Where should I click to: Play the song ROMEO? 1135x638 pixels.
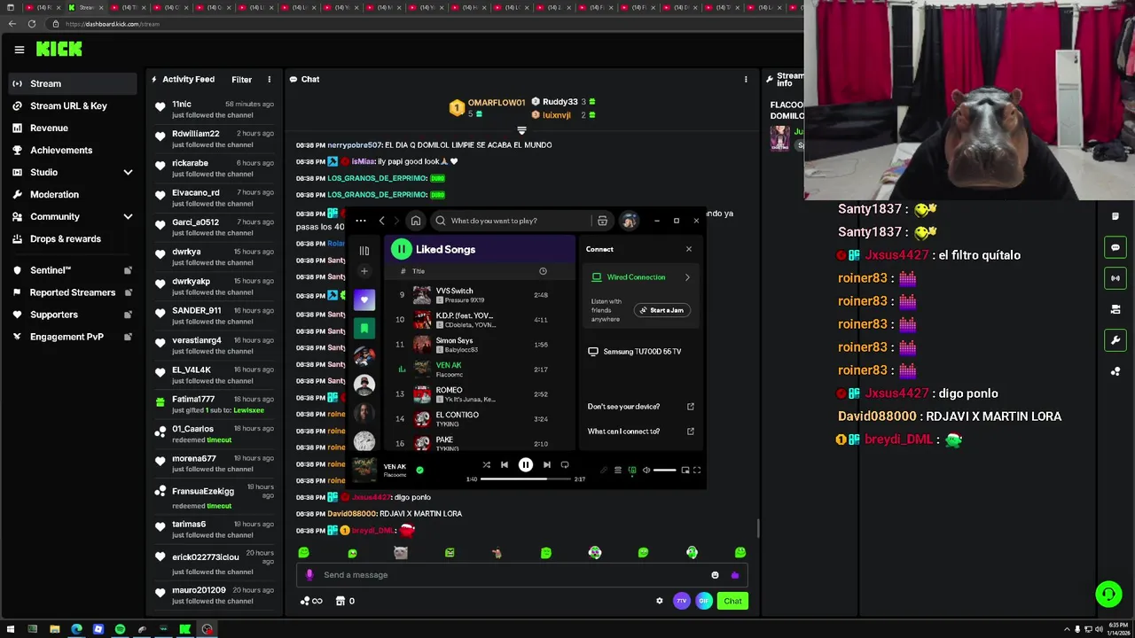479,394
